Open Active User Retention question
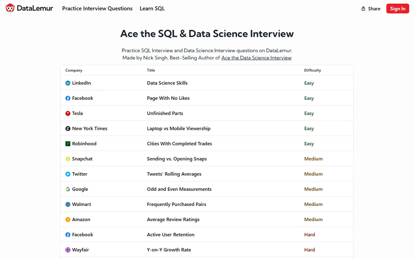The image size is (414, 259). tap(170, 235)
